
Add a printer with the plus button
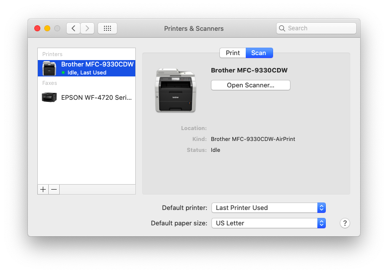click(43, 189)
